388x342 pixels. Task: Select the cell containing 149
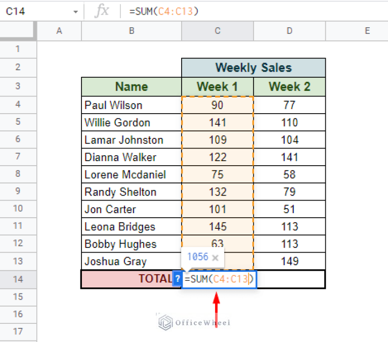pyautogui.click(x=289, y=261)
